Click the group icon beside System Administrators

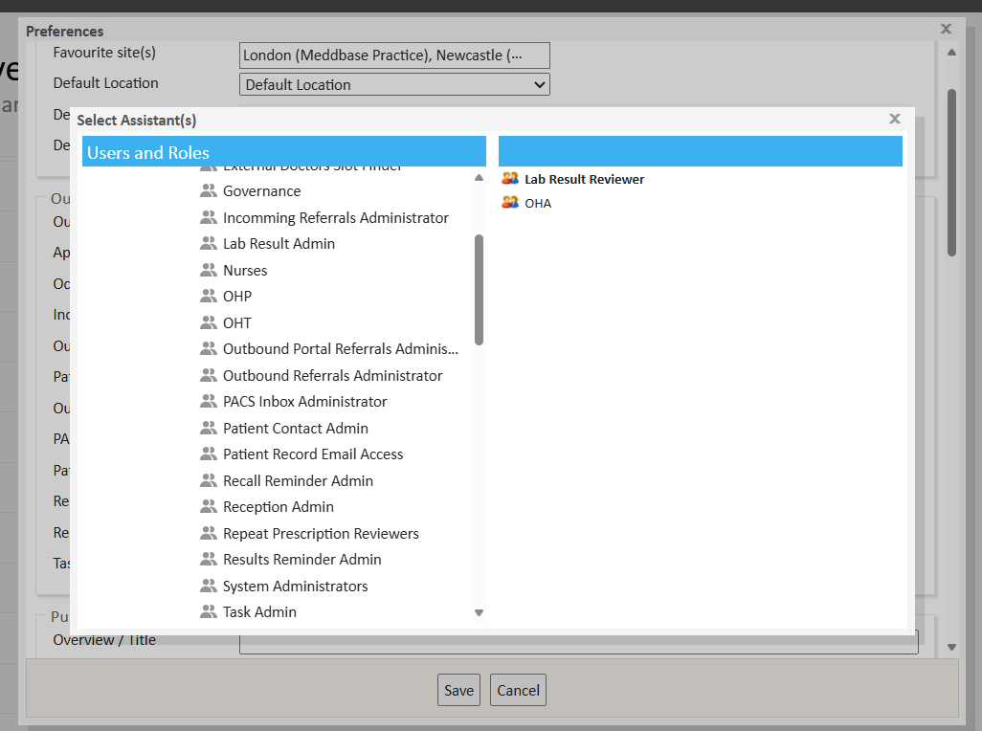click(x=208, y=586)
